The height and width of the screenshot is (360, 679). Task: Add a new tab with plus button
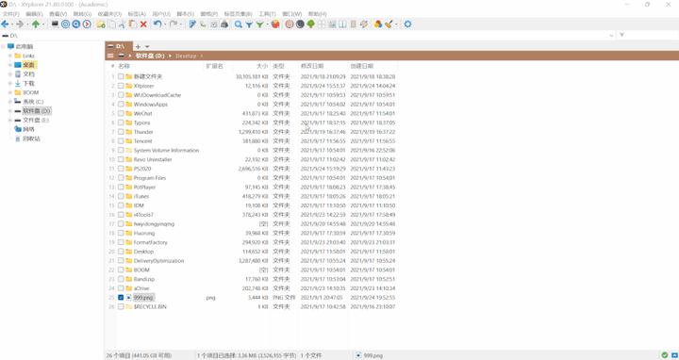click(138, 46)
